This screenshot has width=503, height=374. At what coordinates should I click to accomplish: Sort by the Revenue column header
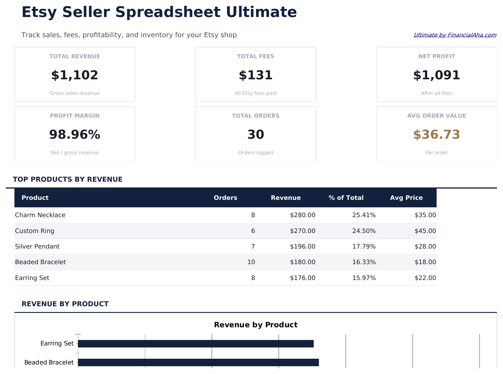pyautogui.click(x=286, y=198)
